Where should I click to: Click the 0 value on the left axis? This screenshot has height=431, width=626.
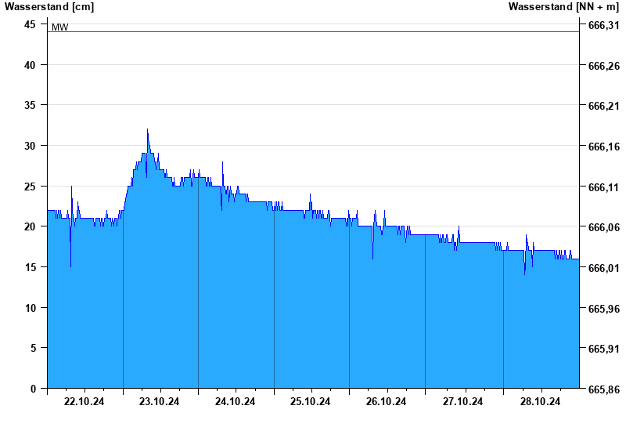coord(33,389)
